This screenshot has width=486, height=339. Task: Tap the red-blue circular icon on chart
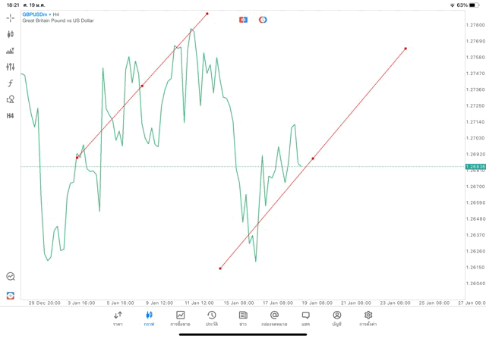(x=263, y=20)
